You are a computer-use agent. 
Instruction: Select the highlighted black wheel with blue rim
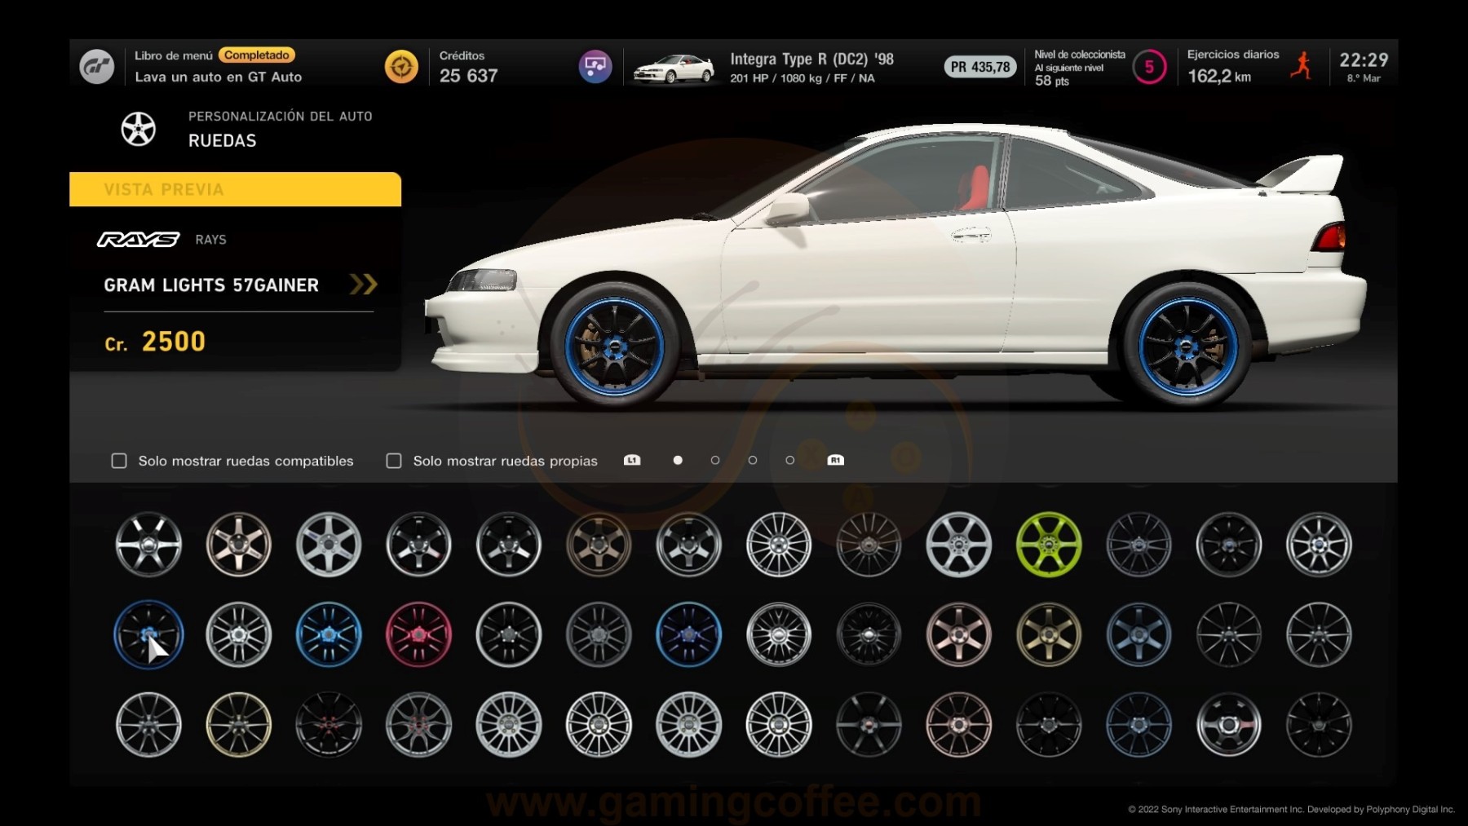pos(148,634)
